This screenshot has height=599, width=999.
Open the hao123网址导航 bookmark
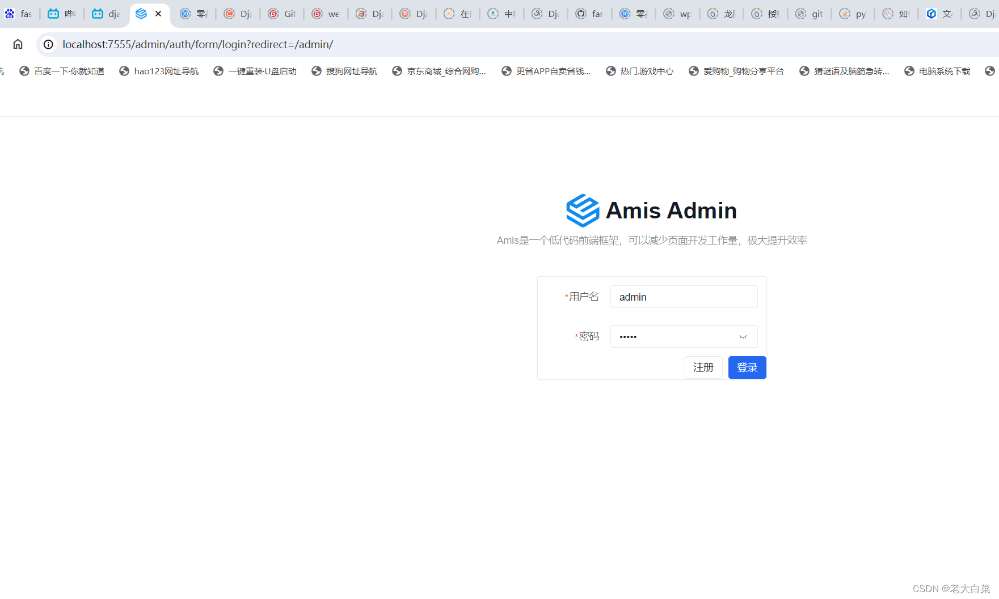coord(159,71)
